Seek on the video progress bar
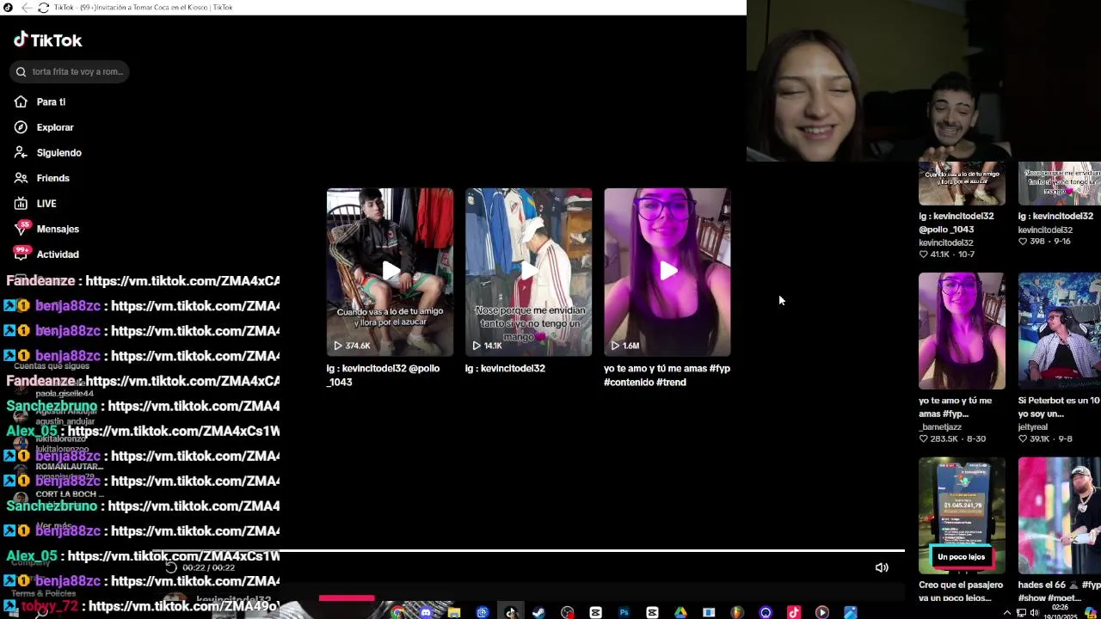 [x=528, y=550]
